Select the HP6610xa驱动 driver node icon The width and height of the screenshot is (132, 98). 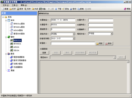coord(12,24)
